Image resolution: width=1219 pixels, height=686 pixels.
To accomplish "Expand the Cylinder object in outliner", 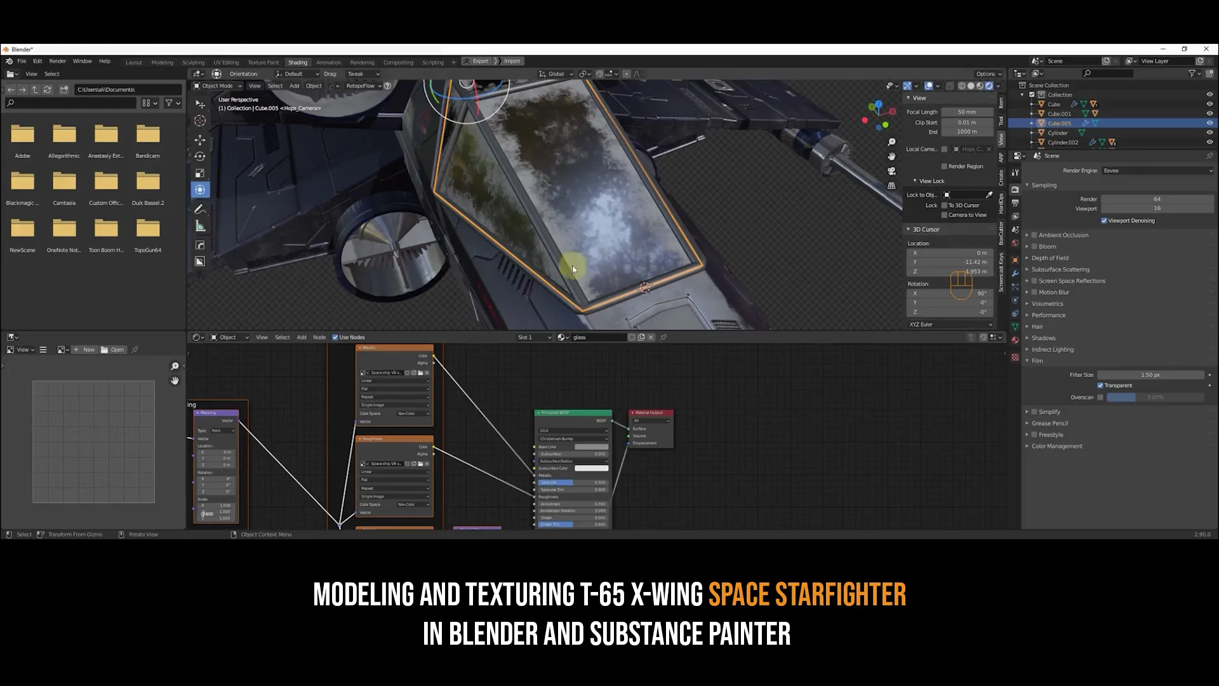I will point(1032,133).
